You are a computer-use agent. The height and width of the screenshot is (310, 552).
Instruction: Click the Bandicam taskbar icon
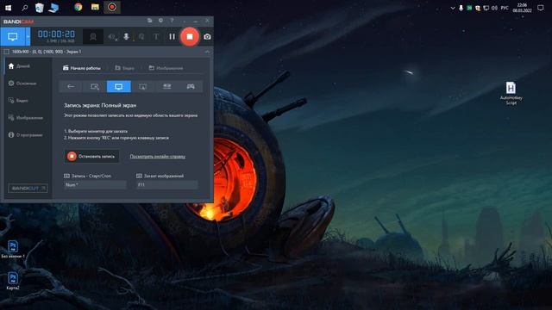[112, 7]
